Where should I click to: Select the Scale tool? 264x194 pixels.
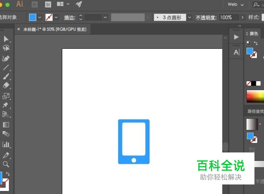tap(6, 96)
